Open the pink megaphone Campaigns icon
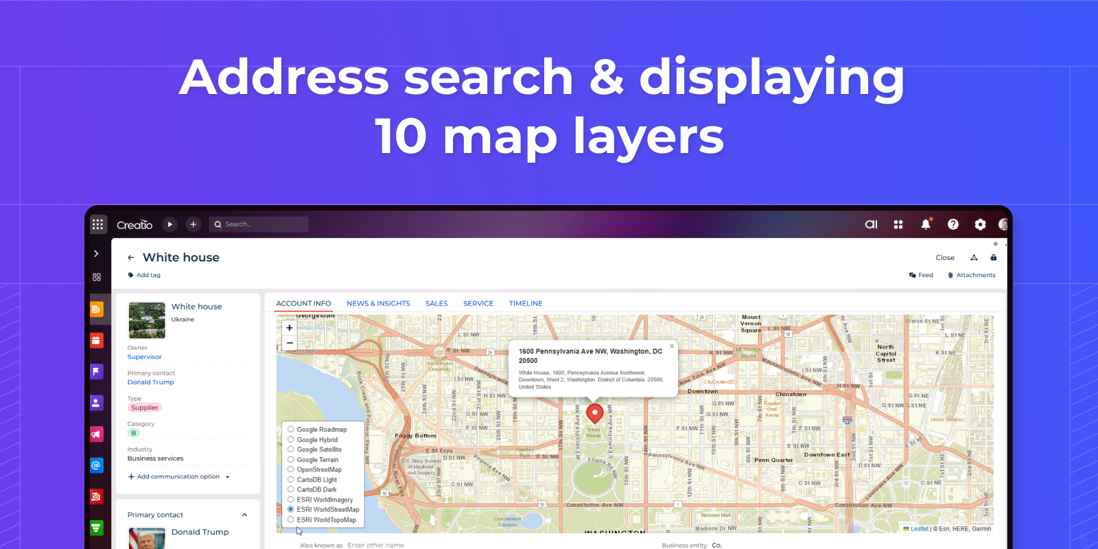This screenshot has width=1098, height=549. pyautogui.click(x=96, y=434)
